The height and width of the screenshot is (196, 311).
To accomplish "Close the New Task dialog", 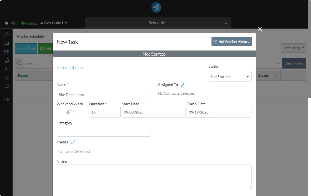I will (x=260, y=29).
